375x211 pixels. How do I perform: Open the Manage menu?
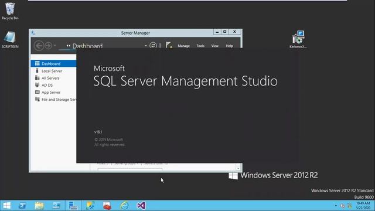tap(183, 46)
